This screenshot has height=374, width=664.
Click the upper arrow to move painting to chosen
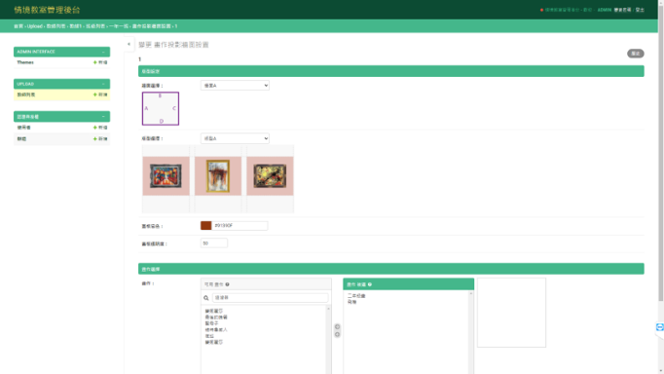click(x=337, y=326)
